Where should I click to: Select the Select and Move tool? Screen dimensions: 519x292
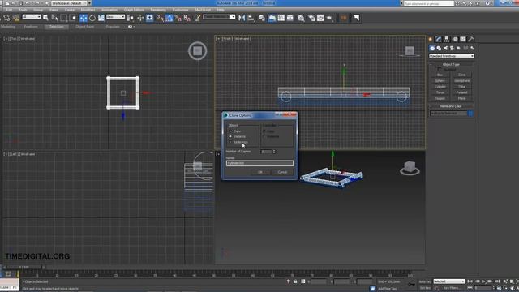point(83,18)
